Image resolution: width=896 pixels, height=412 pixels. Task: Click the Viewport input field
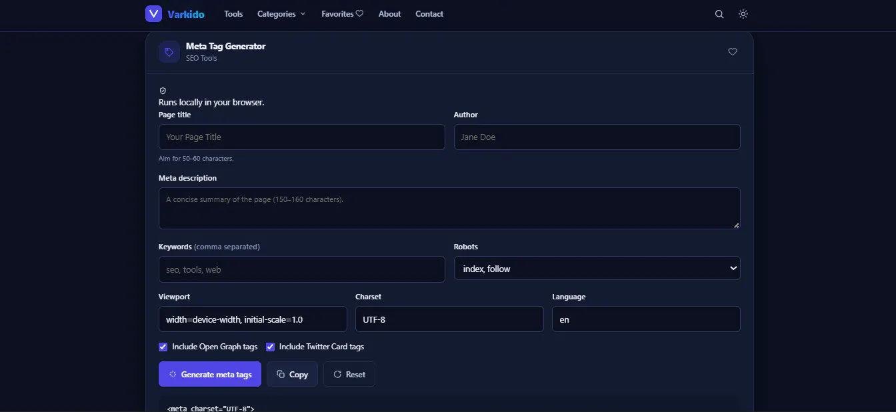pos(253,319)
